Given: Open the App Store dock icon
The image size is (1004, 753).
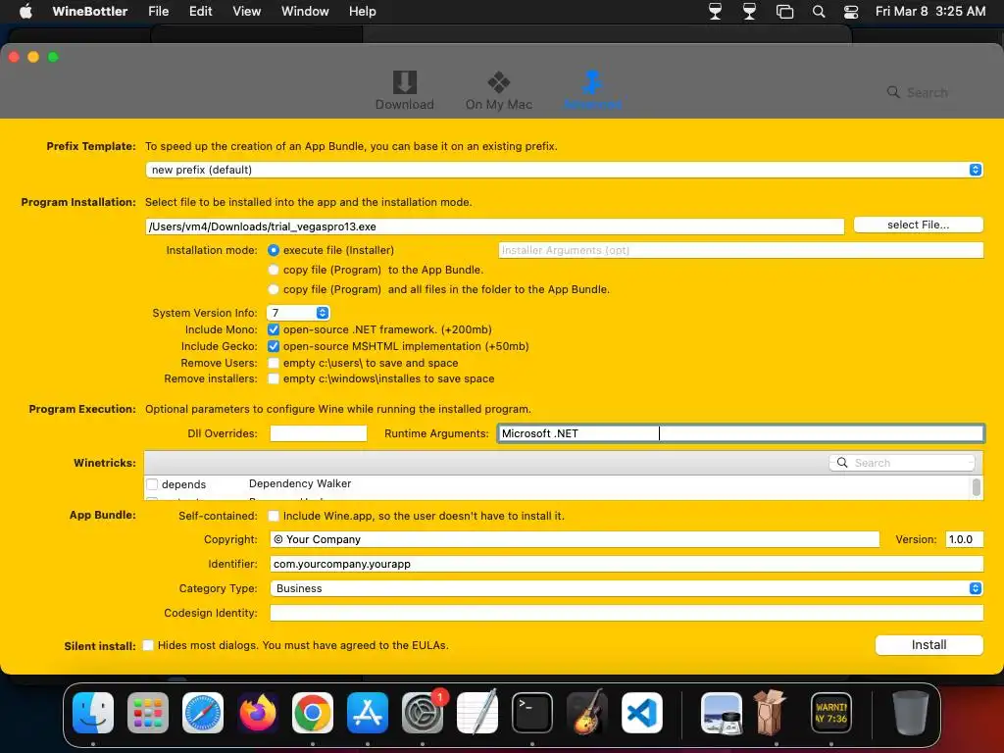Looking at the screenshot, I should [x=368, y=713].
